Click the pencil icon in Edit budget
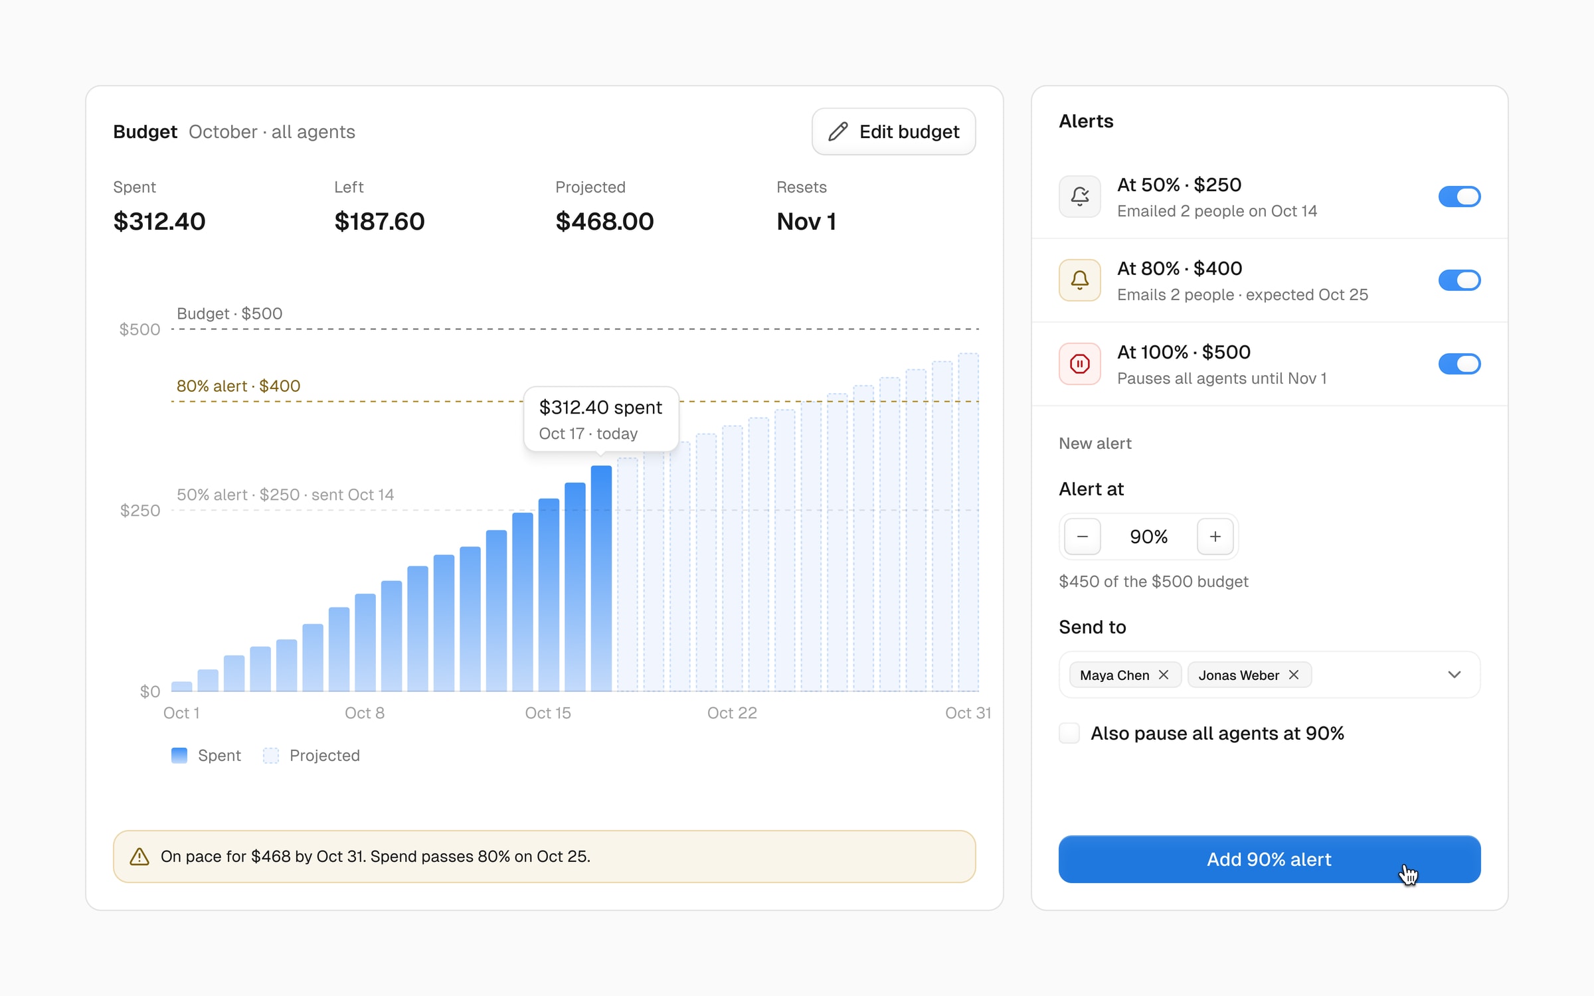The height and width of the screenshot is (996, 1594). (x=838, y=131)
